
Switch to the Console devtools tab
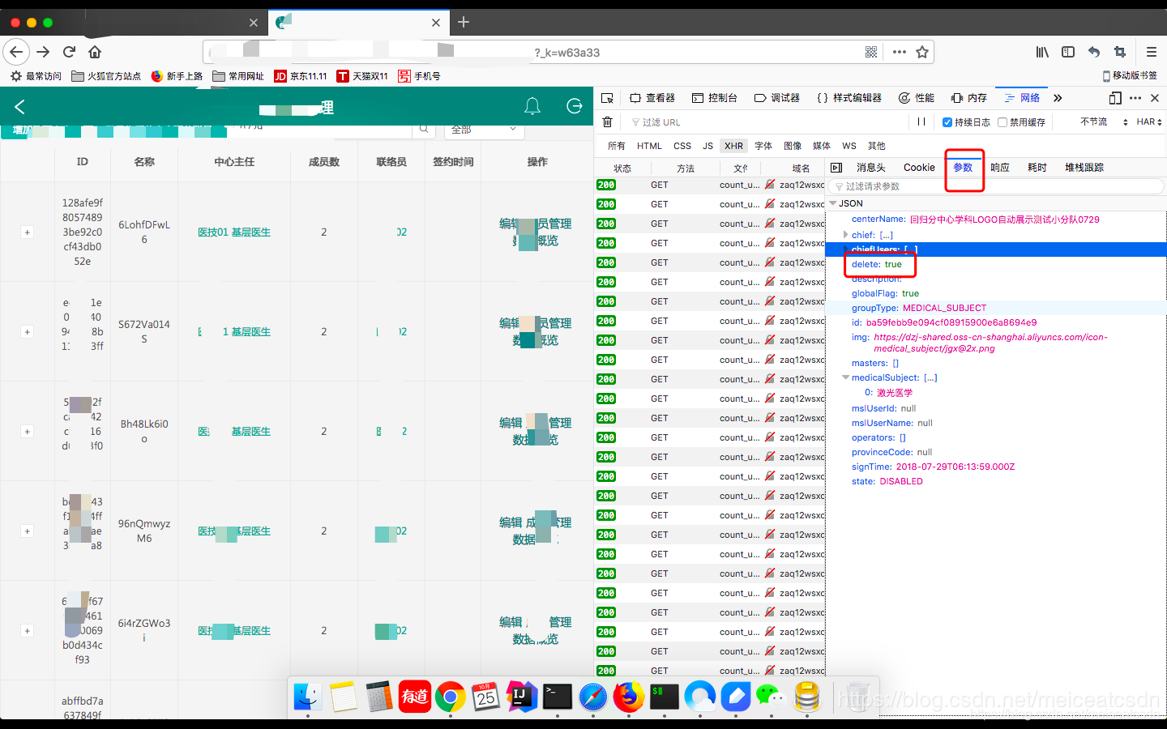click(x=715, y=98)
